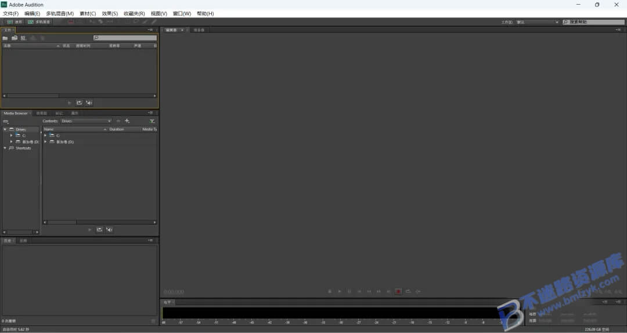Open the 文件(F) menu

tap(11, 13)
